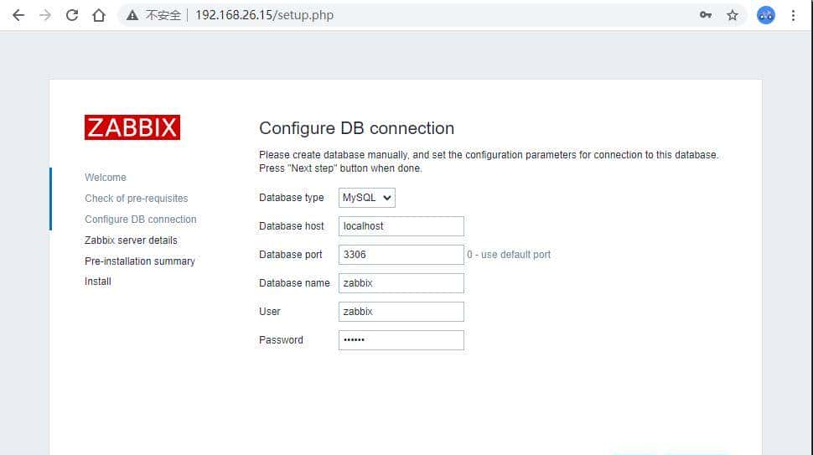Viewport: 813px width, 455px height.
Task: Open the saved passwords key icon
Action: point(705,15)
